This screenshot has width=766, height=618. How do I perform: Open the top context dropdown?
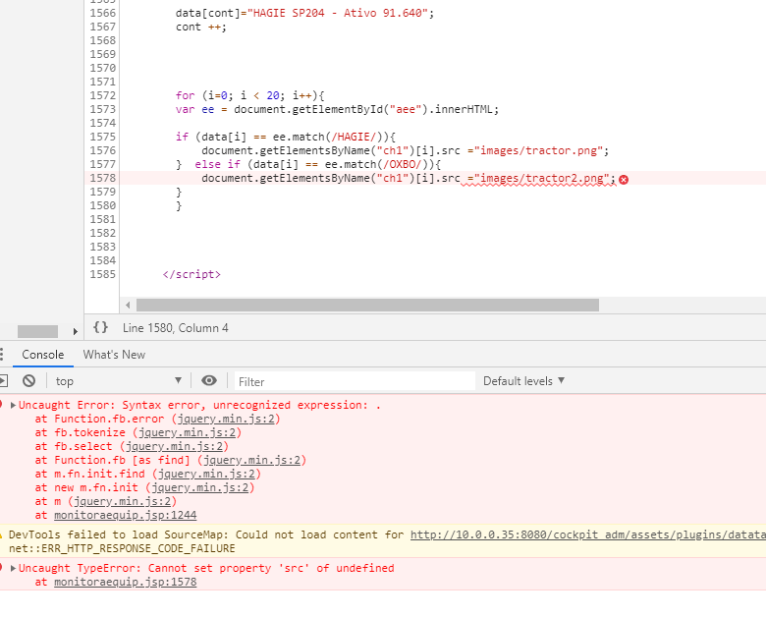[x=118, y=381]
